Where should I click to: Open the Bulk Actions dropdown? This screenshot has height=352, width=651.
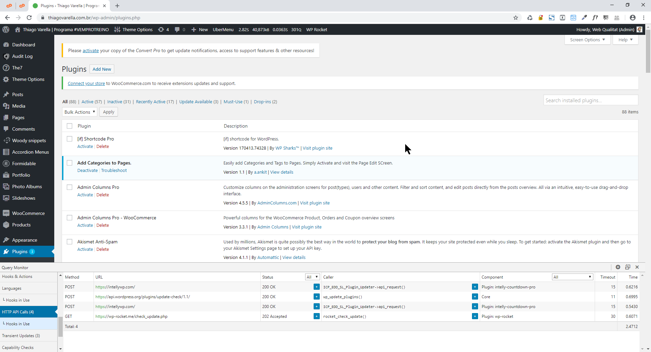coord(80,112)
